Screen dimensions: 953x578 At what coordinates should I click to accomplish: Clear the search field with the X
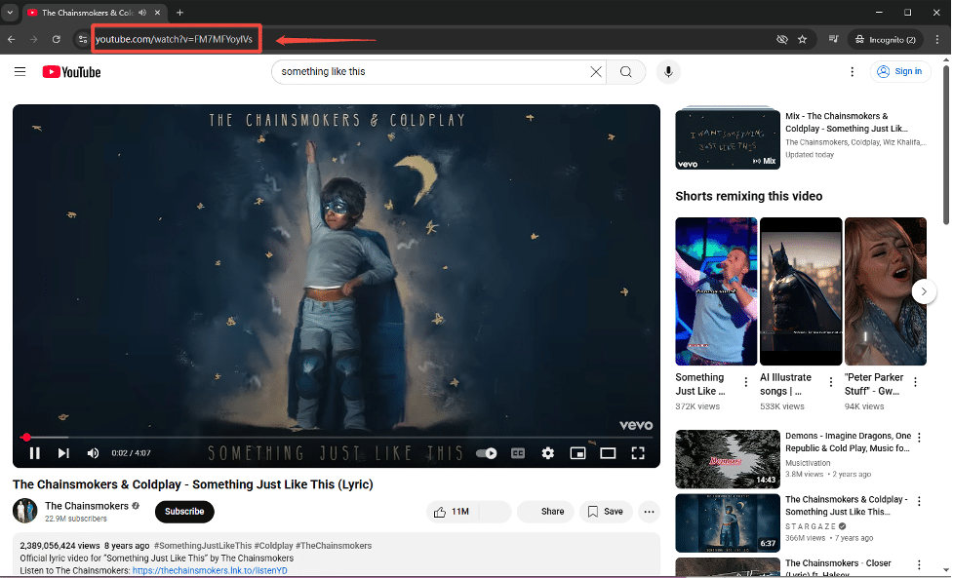pos(595,71)
